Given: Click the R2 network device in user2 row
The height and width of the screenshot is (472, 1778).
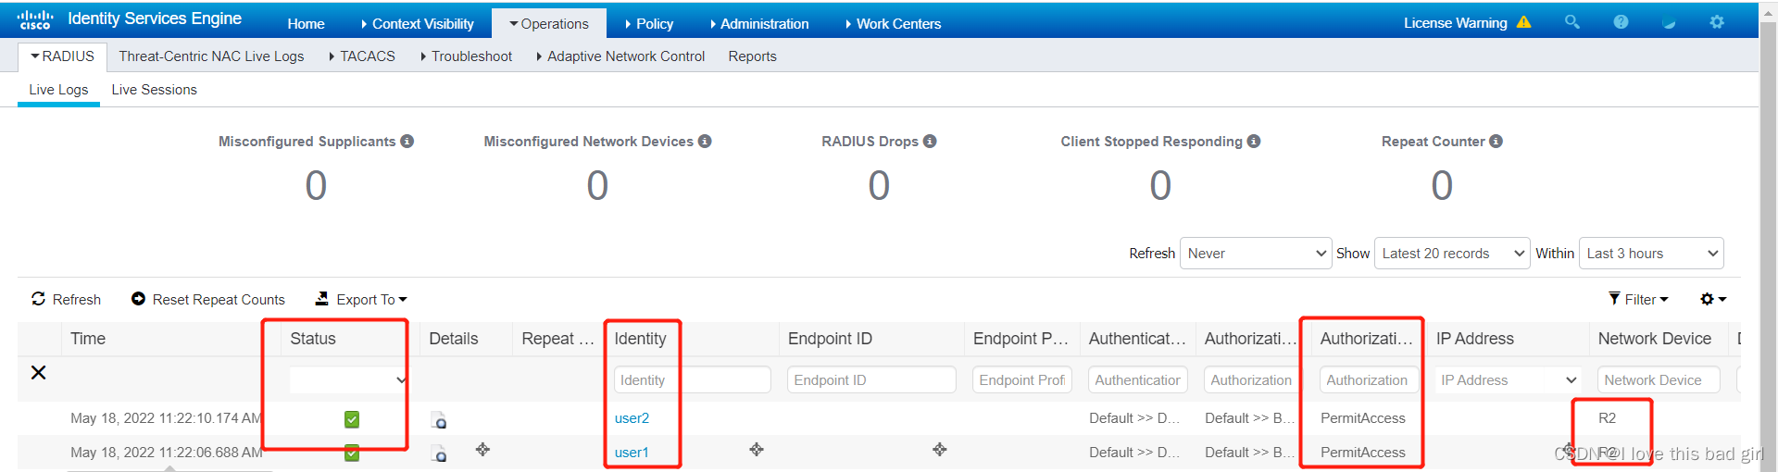Looking at the screenshot, I should 1607,418.
